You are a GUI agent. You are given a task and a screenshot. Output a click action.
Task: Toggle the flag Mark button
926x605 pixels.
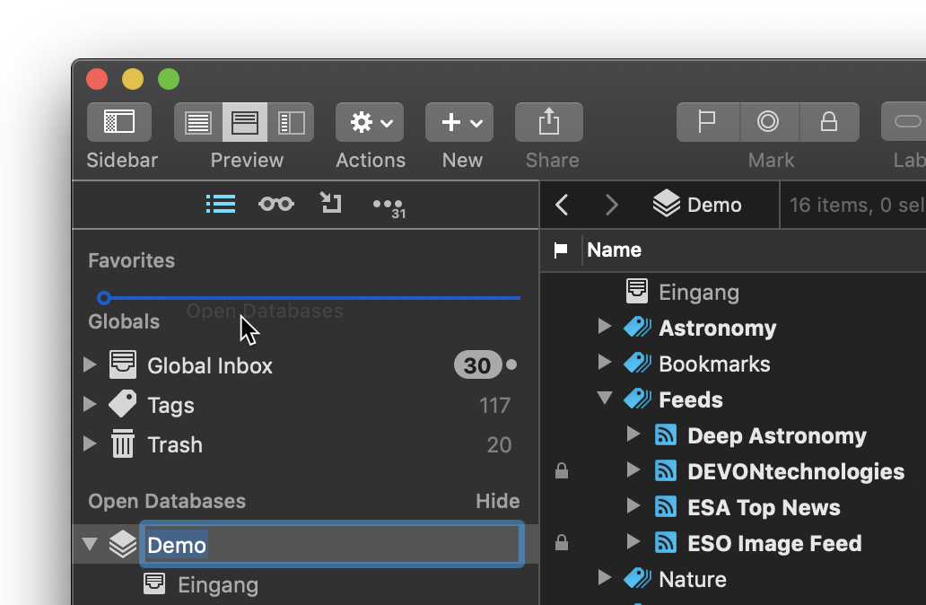707,122
